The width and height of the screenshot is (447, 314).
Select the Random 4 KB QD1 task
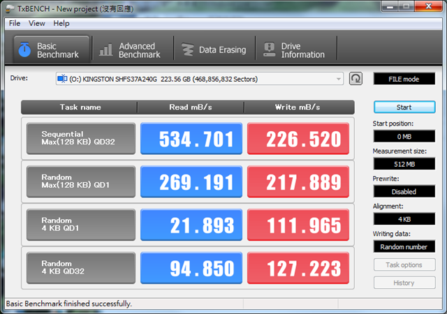click(81, 225)
